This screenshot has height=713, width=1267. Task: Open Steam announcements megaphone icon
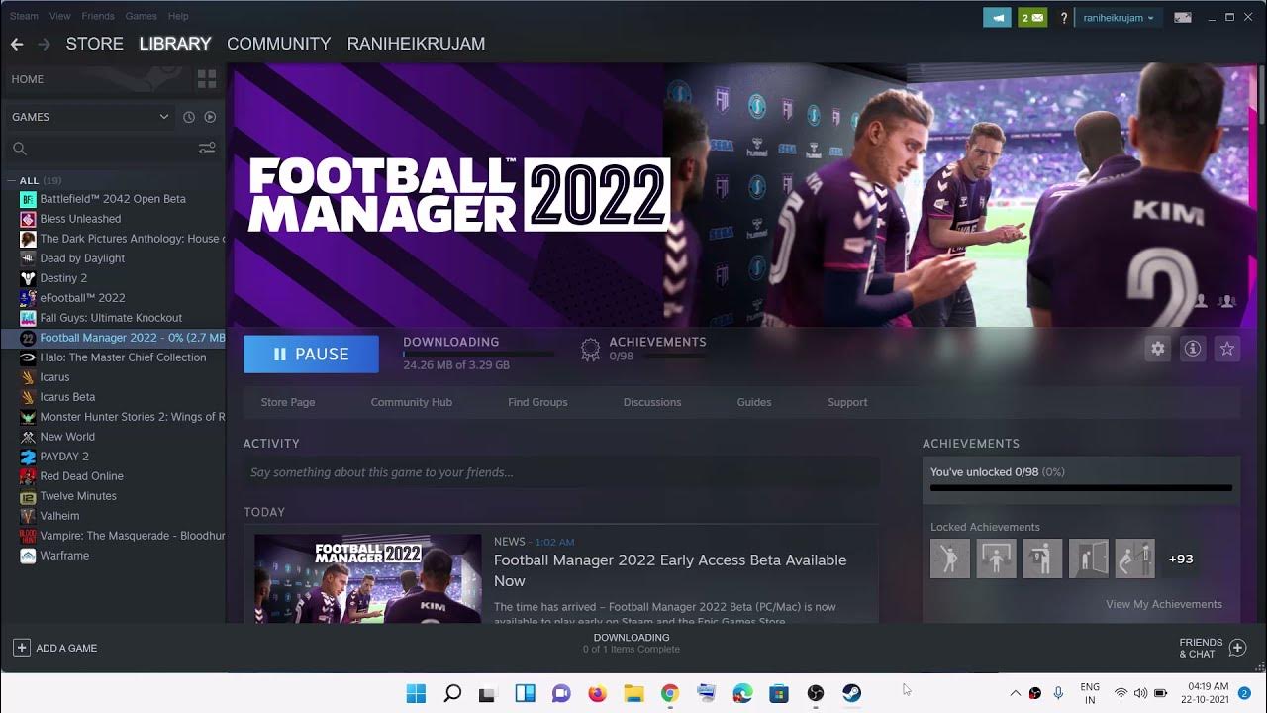(997, 18)
